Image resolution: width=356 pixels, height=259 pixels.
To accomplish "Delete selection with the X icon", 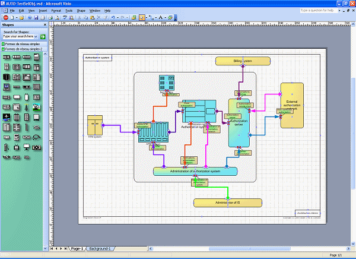I will (98, 17).
